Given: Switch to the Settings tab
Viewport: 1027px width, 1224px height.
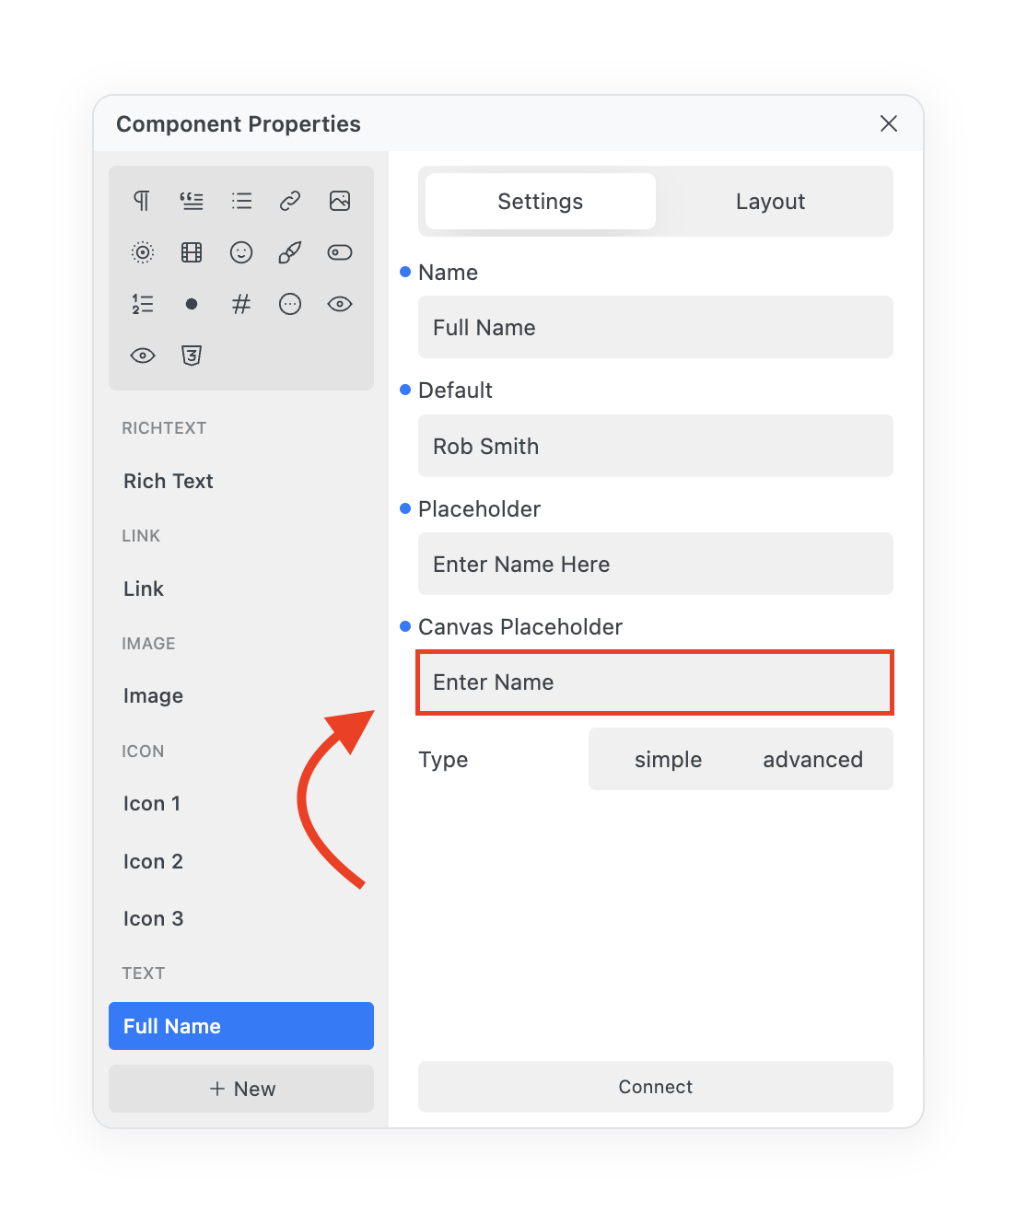Looking at the screenshot, I should [541, 202].
